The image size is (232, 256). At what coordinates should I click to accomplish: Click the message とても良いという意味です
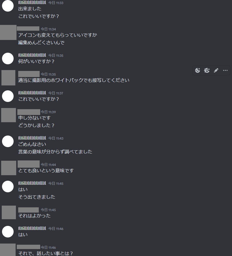(46, 171)
